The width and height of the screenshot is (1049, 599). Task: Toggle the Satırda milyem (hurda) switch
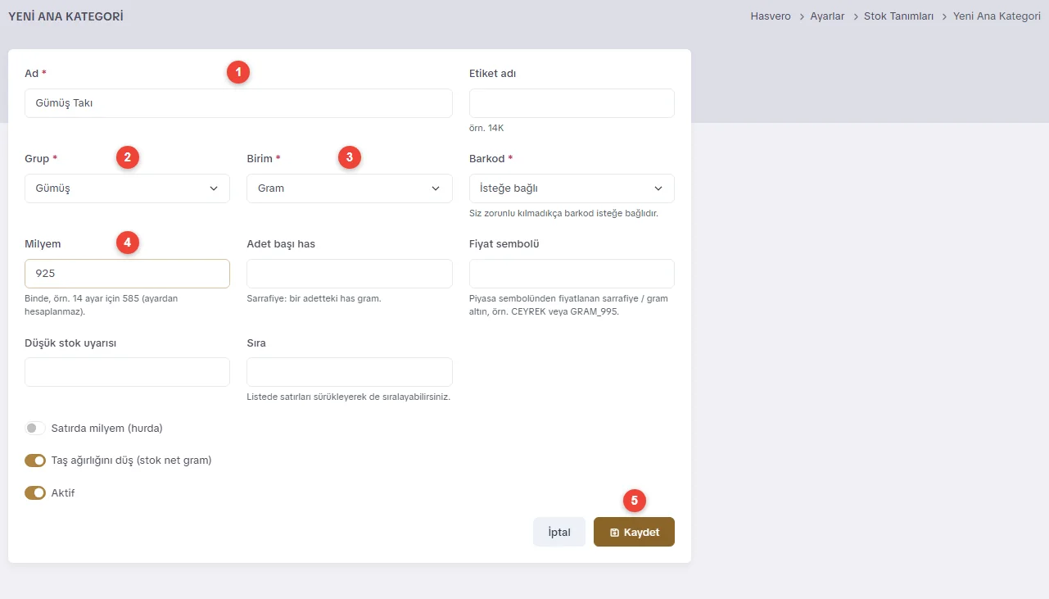pyautogui.click(x=35, y=428)
